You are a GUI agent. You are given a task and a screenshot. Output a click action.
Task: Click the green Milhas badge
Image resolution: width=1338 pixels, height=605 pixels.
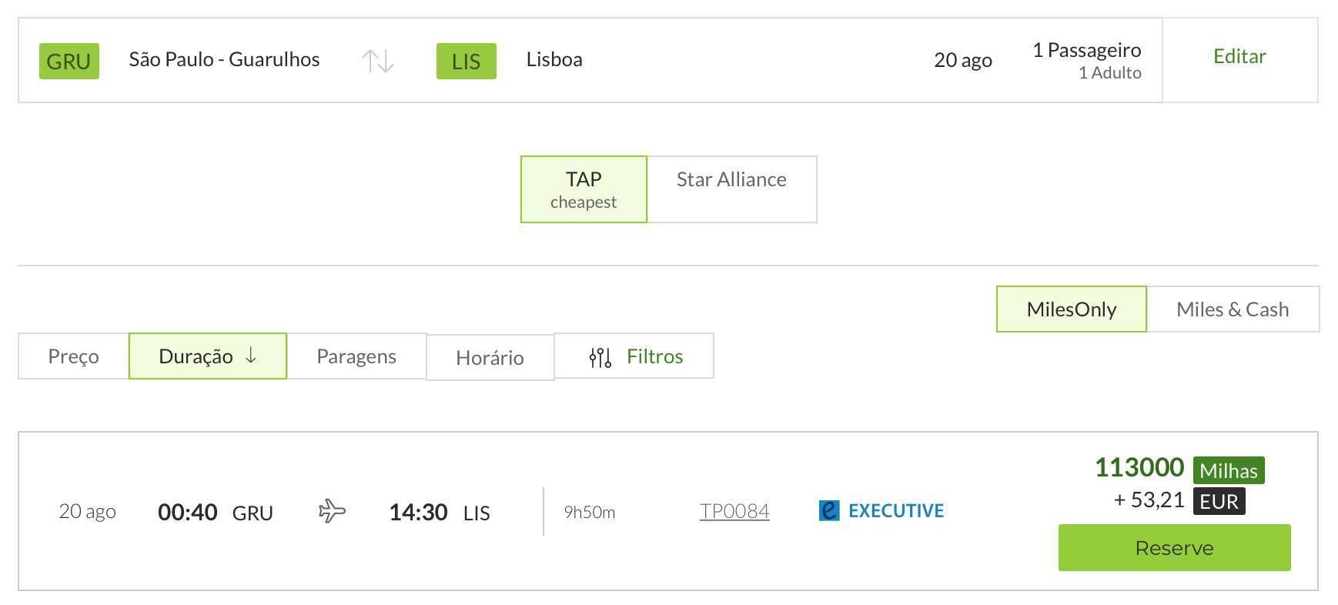click(1229, 470)
